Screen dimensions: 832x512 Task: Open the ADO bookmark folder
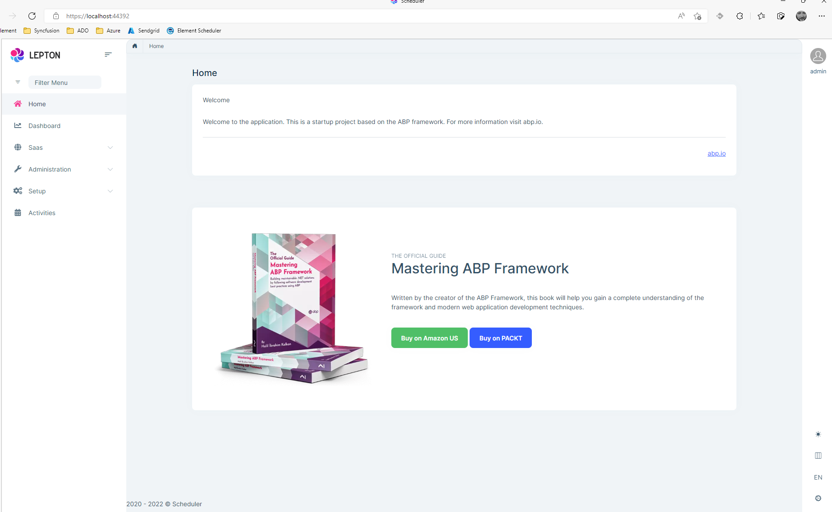(77, 31)
